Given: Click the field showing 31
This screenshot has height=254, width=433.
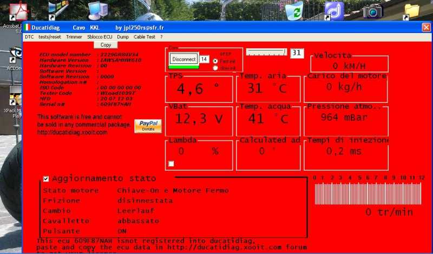Looking at the screenshot, I should click(x=297, y=53).
